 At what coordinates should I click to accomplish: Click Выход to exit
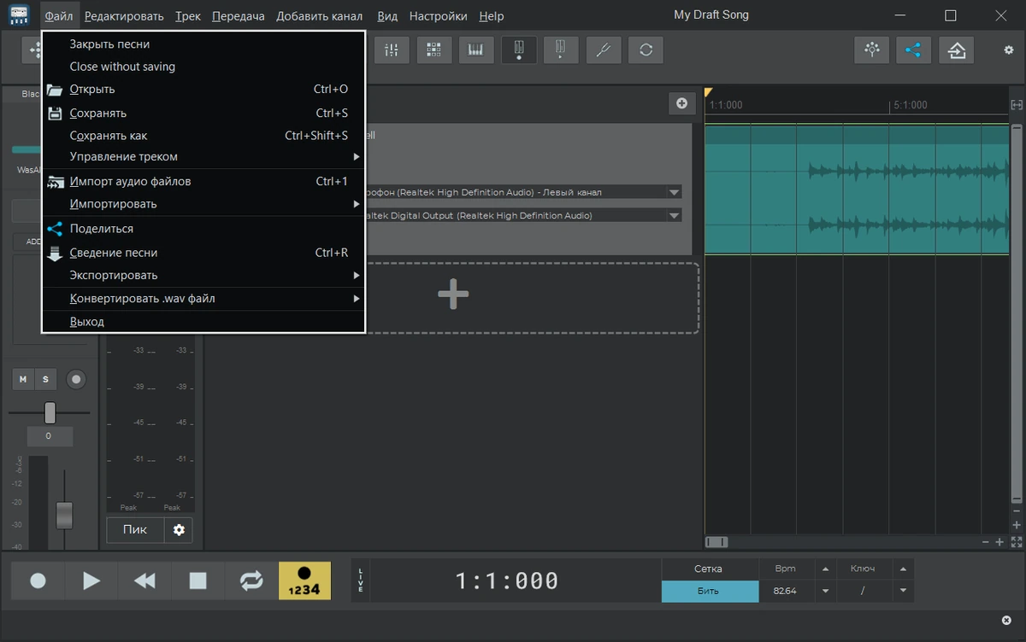[x=203, y=322]
